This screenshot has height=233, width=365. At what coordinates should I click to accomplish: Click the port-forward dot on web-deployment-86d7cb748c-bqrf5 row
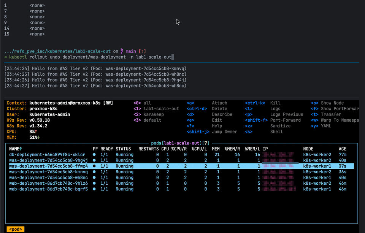pos(94,189)
